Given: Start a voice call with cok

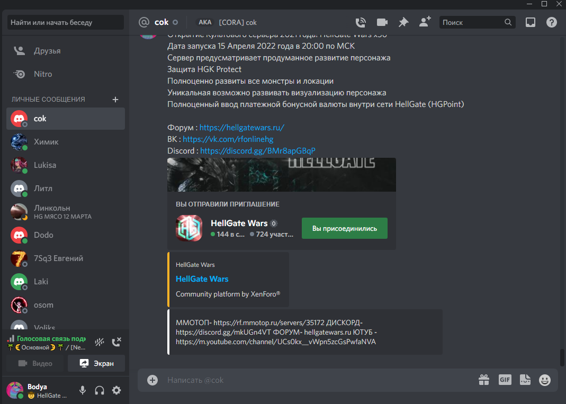Looking at the screenshot, I should [x=360, y=22].
